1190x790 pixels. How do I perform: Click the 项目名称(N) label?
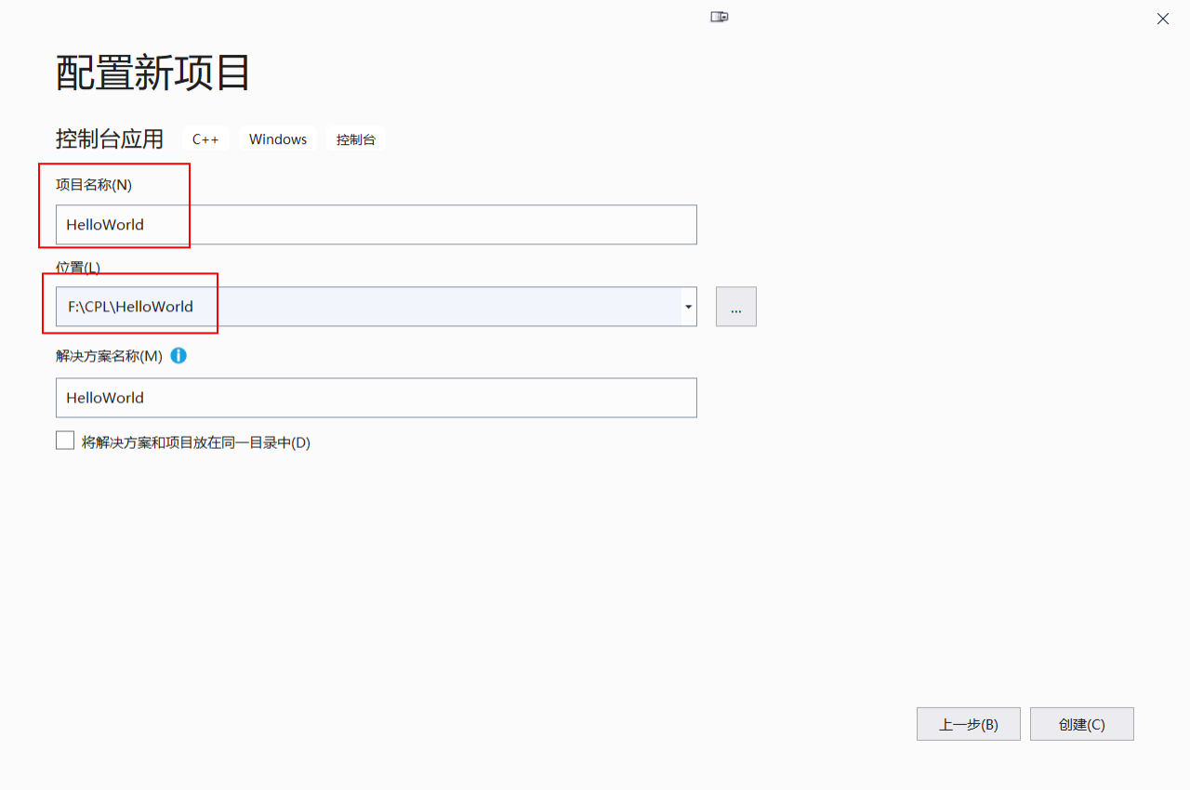[x=94, y=184]
